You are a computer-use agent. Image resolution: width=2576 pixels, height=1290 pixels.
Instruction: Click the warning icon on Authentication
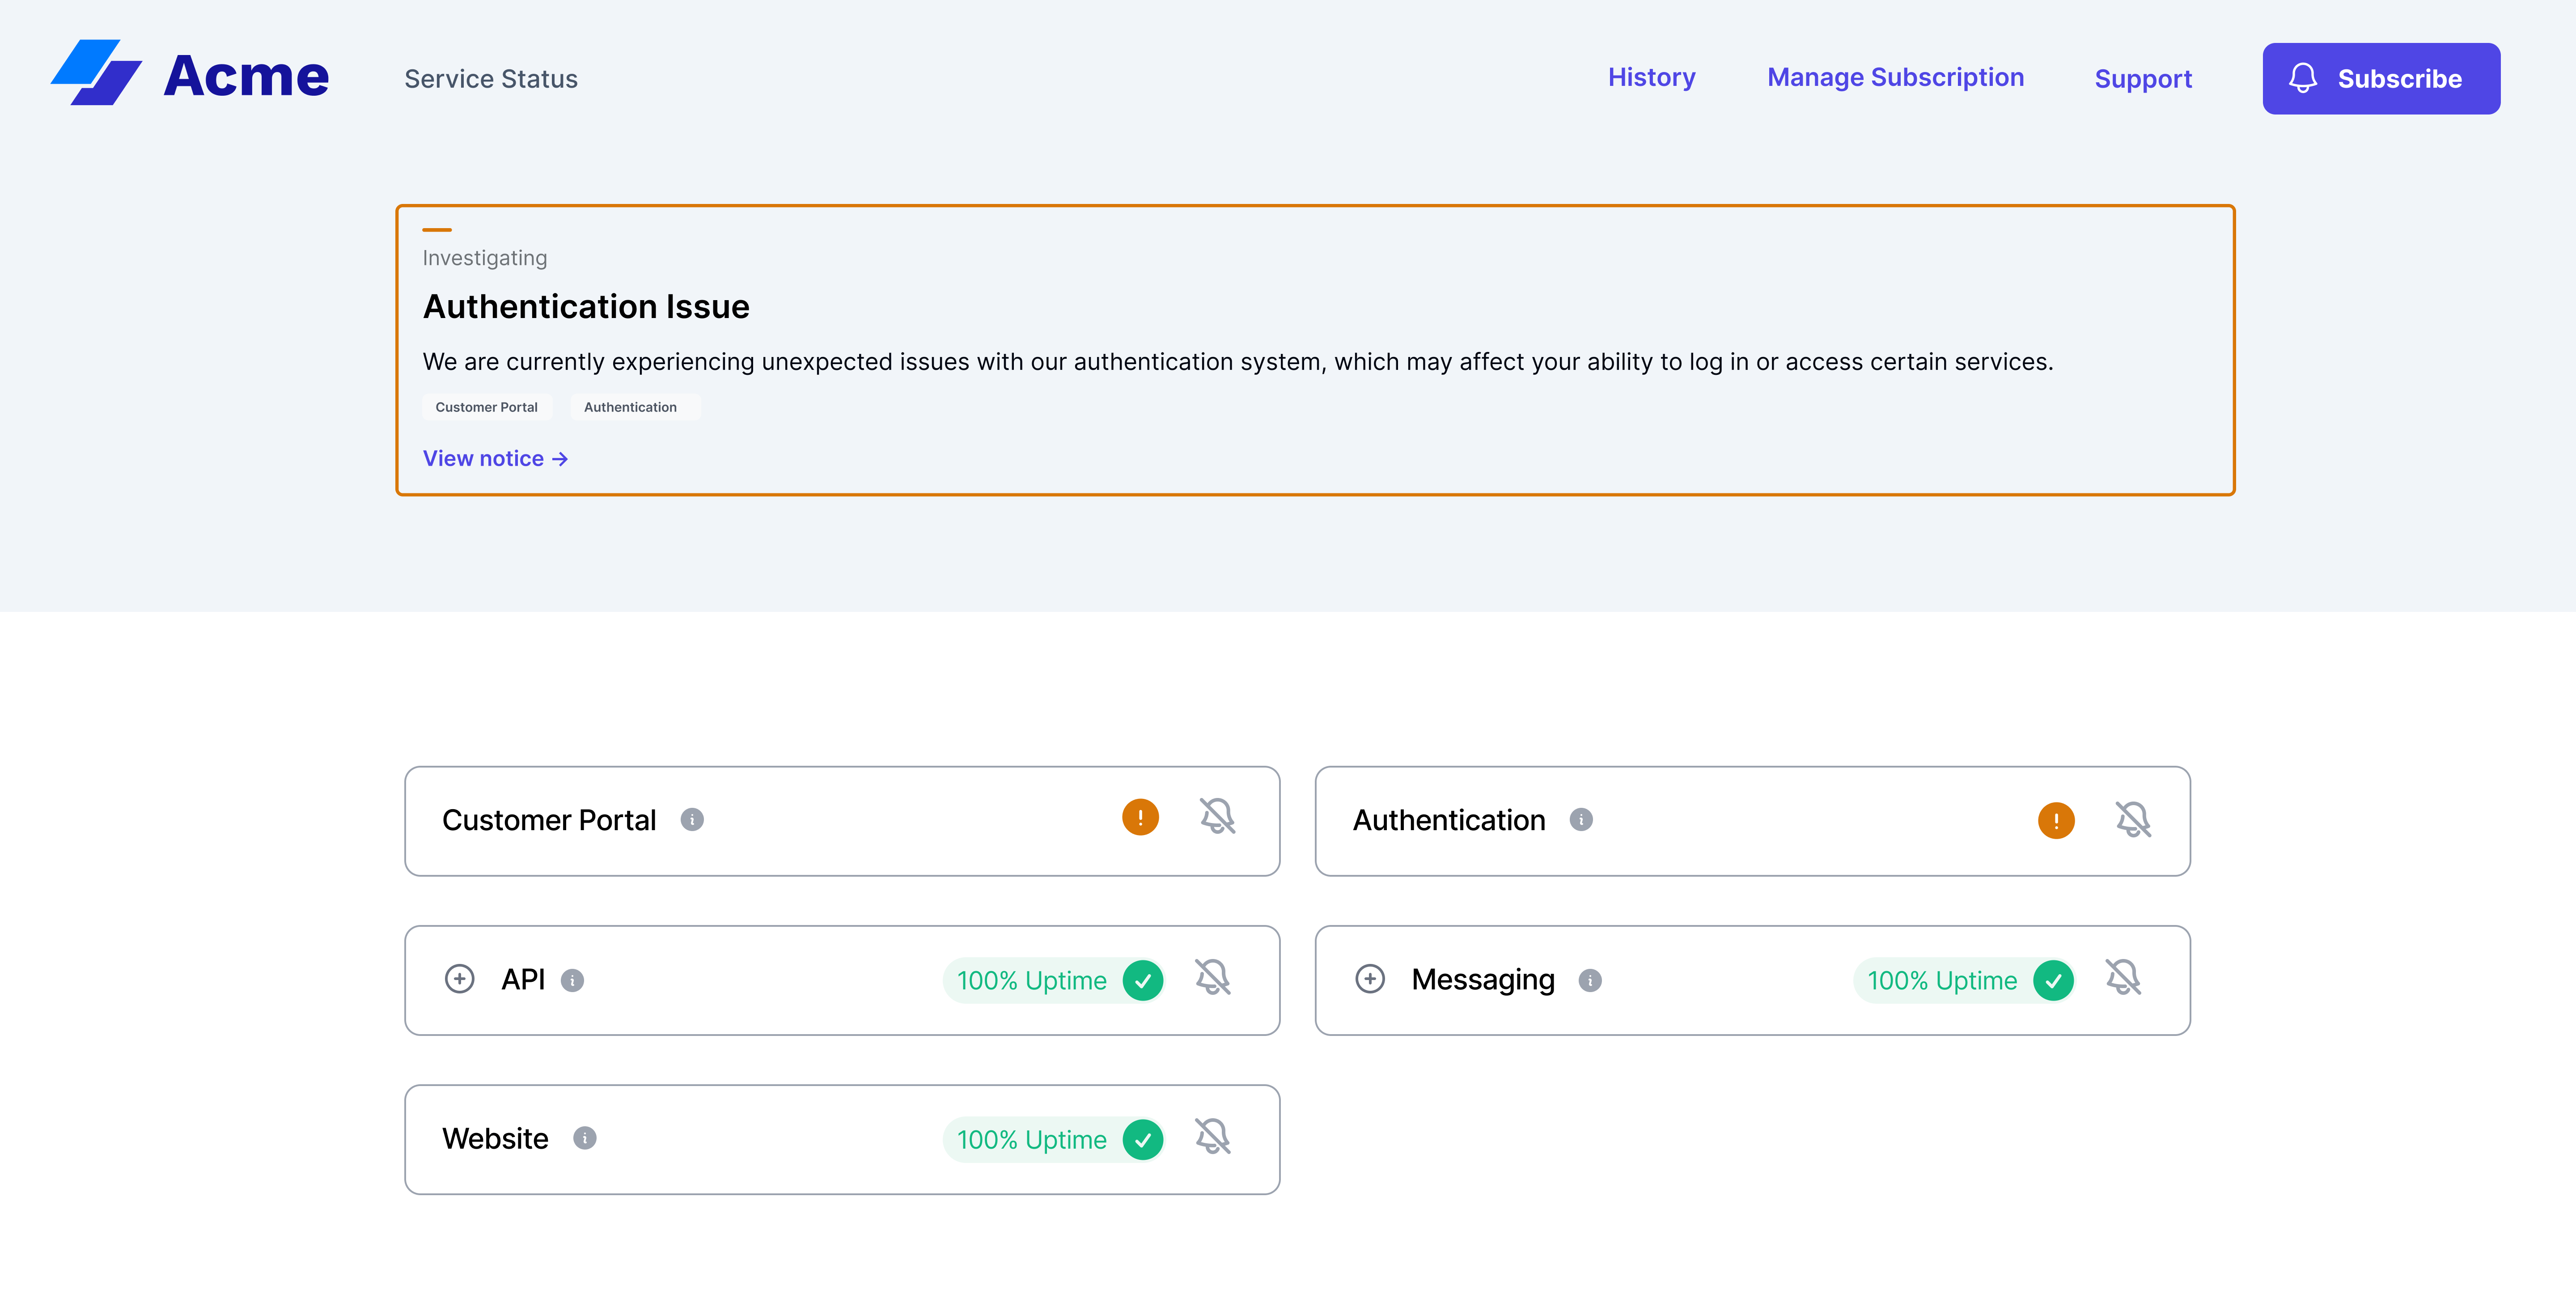[x=2056, y=820]
